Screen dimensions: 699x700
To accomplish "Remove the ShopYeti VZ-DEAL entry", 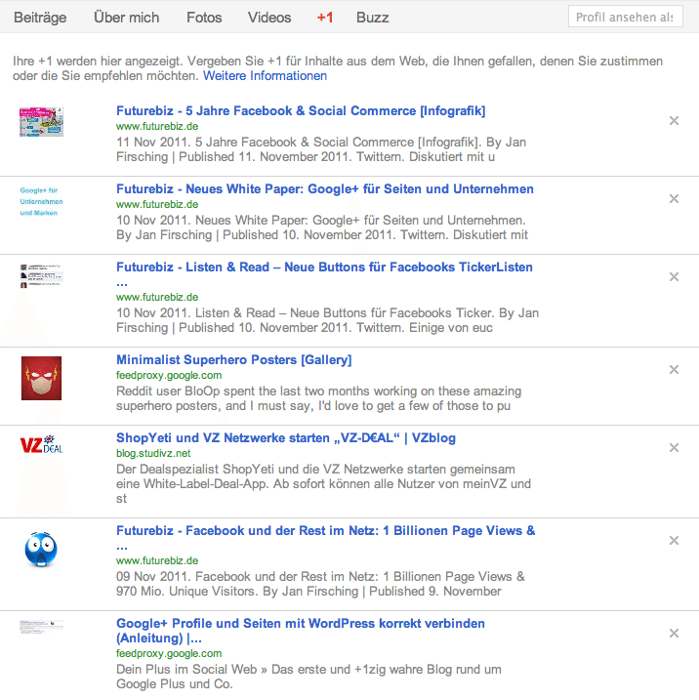I will tap(674, 448).
